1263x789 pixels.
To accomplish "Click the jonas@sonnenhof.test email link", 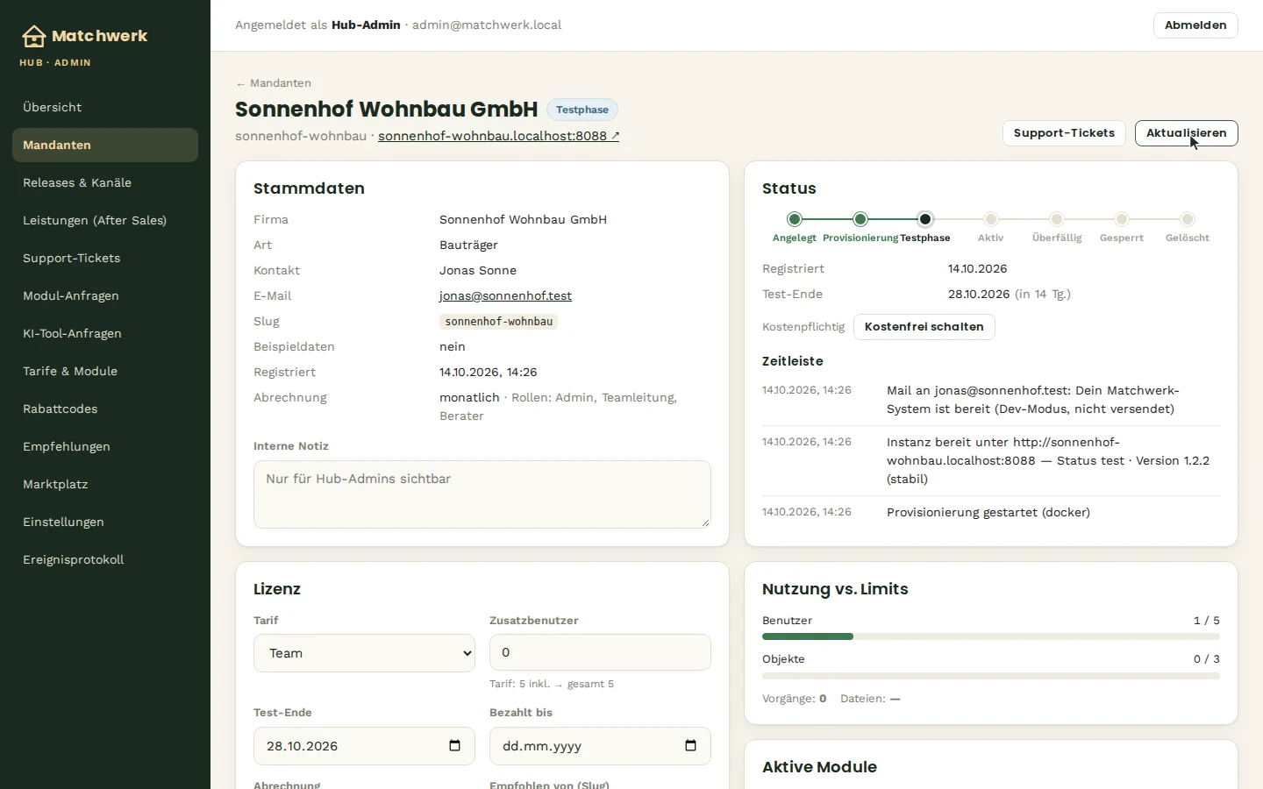I will [x=505, y=296].
